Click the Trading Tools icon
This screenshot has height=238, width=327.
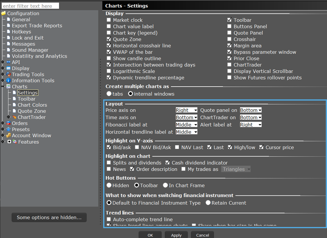click(x=8, y=75)
